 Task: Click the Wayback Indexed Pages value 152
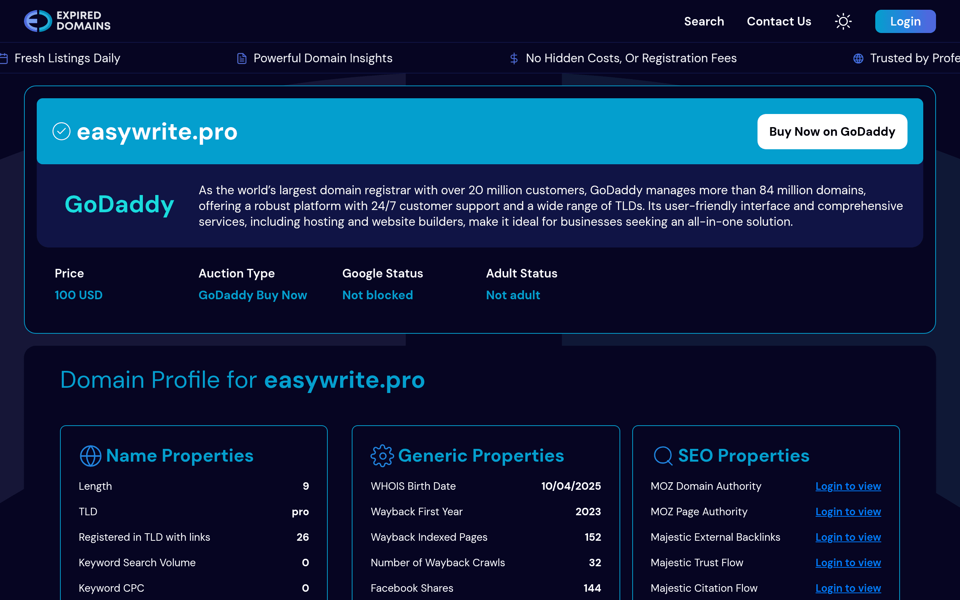(x=592, y=537)
